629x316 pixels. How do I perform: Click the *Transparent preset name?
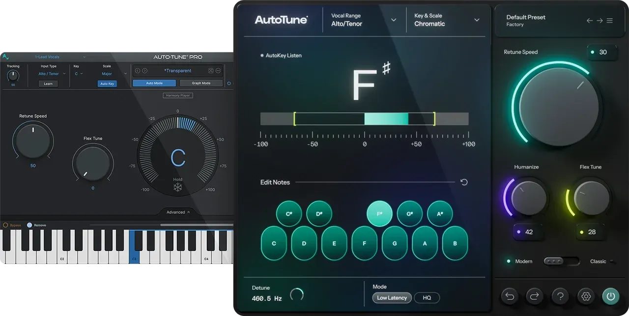coord(178,71)
